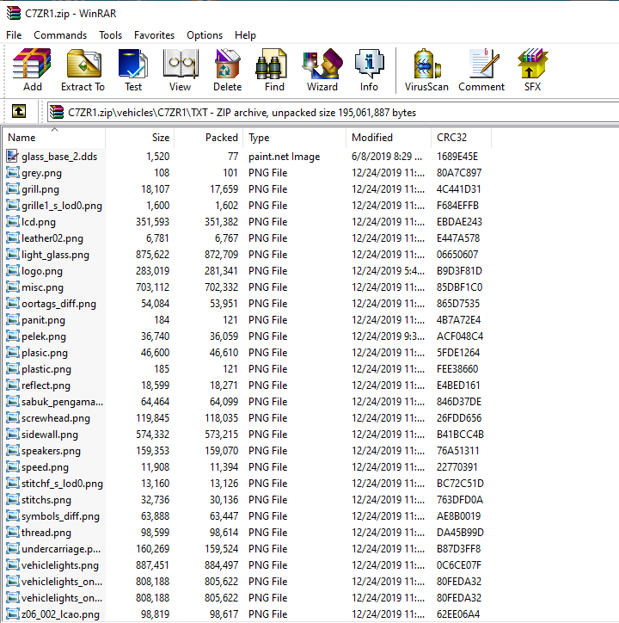Select the sabuk_pengama... file

63,402
